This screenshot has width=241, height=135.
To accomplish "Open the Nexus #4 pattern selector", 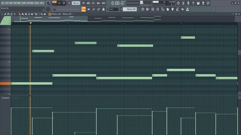I will click(x=130, y=9).
